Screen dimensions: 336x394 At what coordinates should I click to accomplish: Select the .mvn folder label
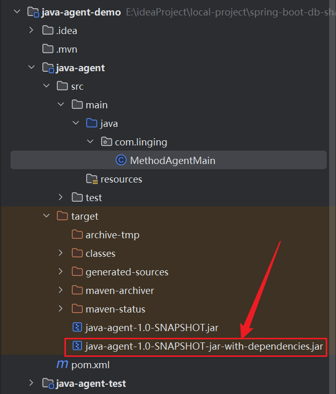[66, 50]
